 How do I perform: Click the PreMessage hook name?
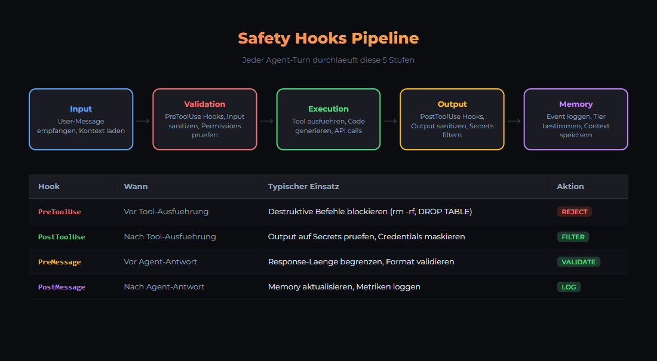click(x=60, y=262)
